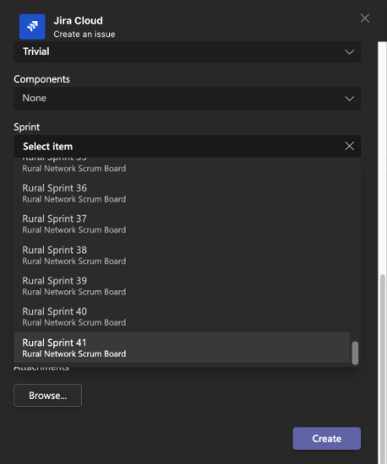
Task: Click the Create button
Action: click(x=326, y=438)
